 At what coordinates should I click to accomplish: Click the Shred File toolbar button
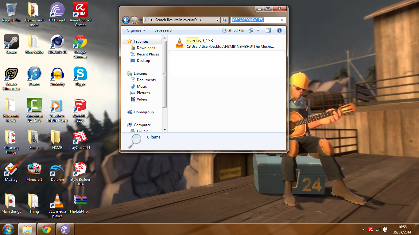[233, 30]
